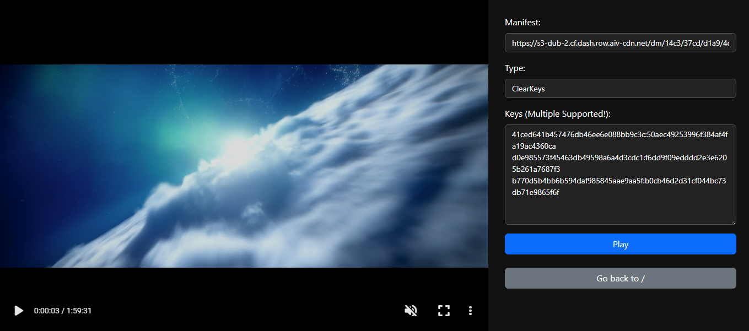749x331 pixels.
Task: Open the video's more options menu
Action: [x=470, y=311]
